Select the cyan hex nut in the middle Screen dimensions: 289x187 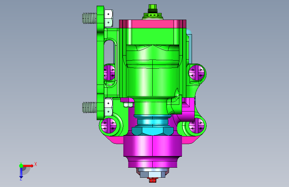coord(152,131)
